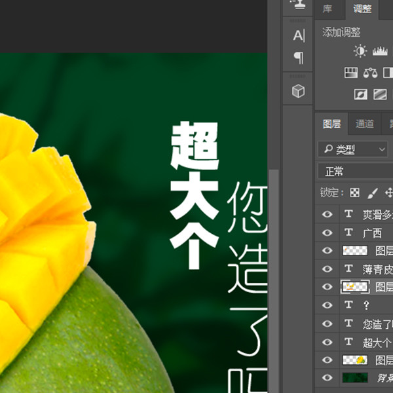Add a Levels adjustment
This screenshot has width=393, height=393.
pos(380,51)
